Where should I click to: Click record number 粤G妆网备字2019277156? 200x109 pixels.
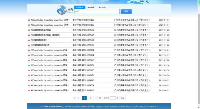point(83,30)
